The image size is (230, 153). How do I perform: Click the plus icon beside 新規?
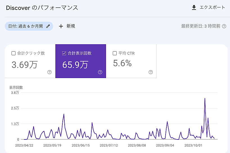click(x=61, y=26)
